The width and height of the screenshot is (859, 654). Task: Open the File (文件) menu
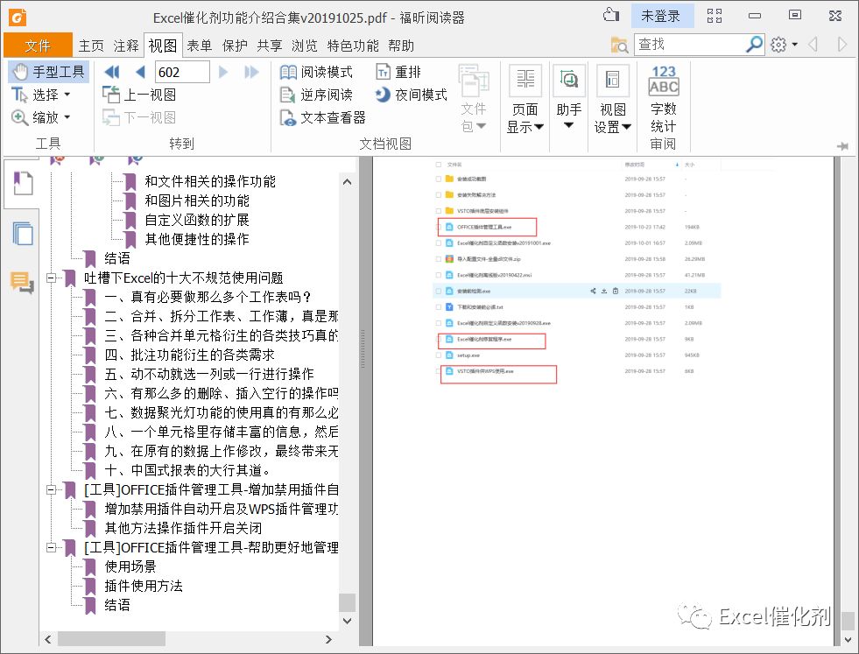[x=38, y=46]
